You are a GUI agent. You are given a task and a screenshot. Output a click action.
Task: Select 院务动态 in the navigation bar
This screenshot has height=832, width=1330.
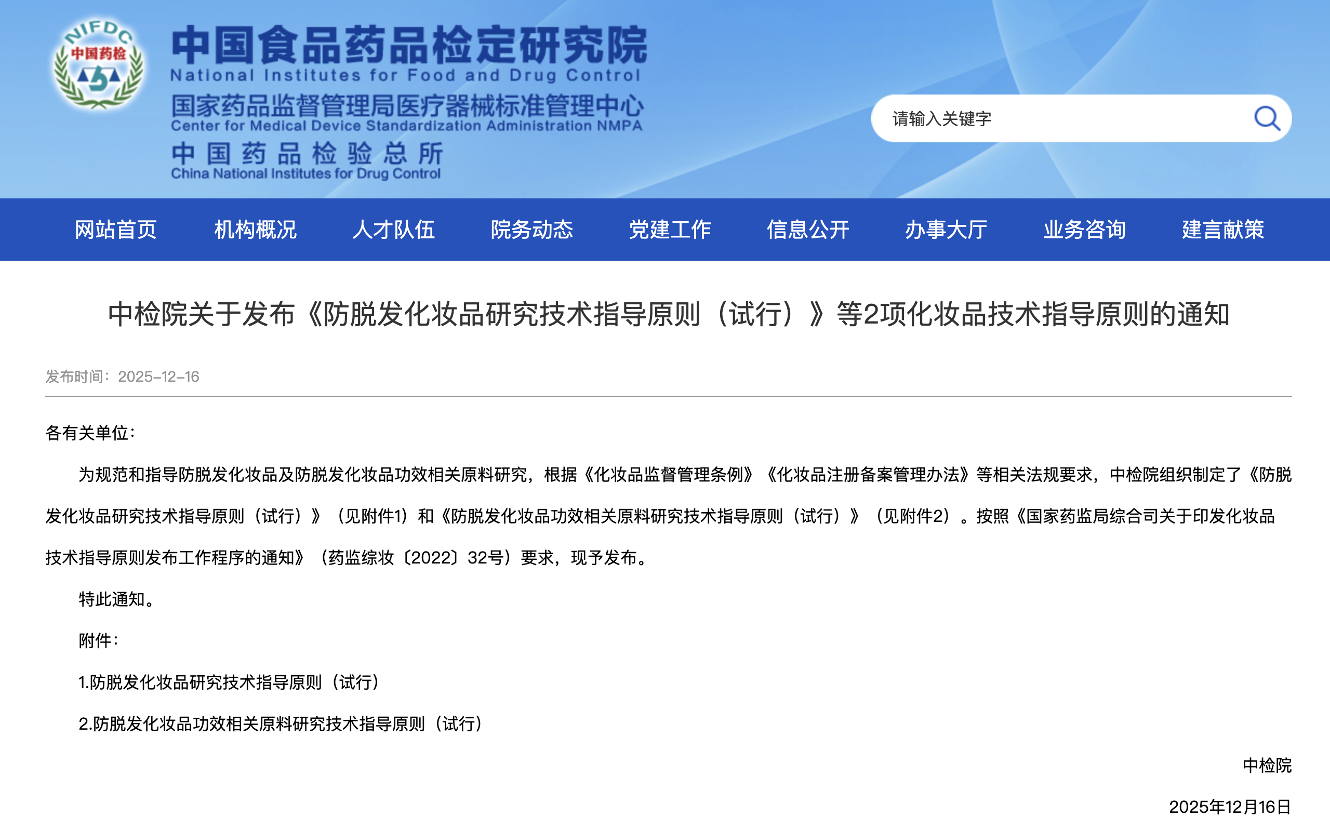click(x=532, y=230)
